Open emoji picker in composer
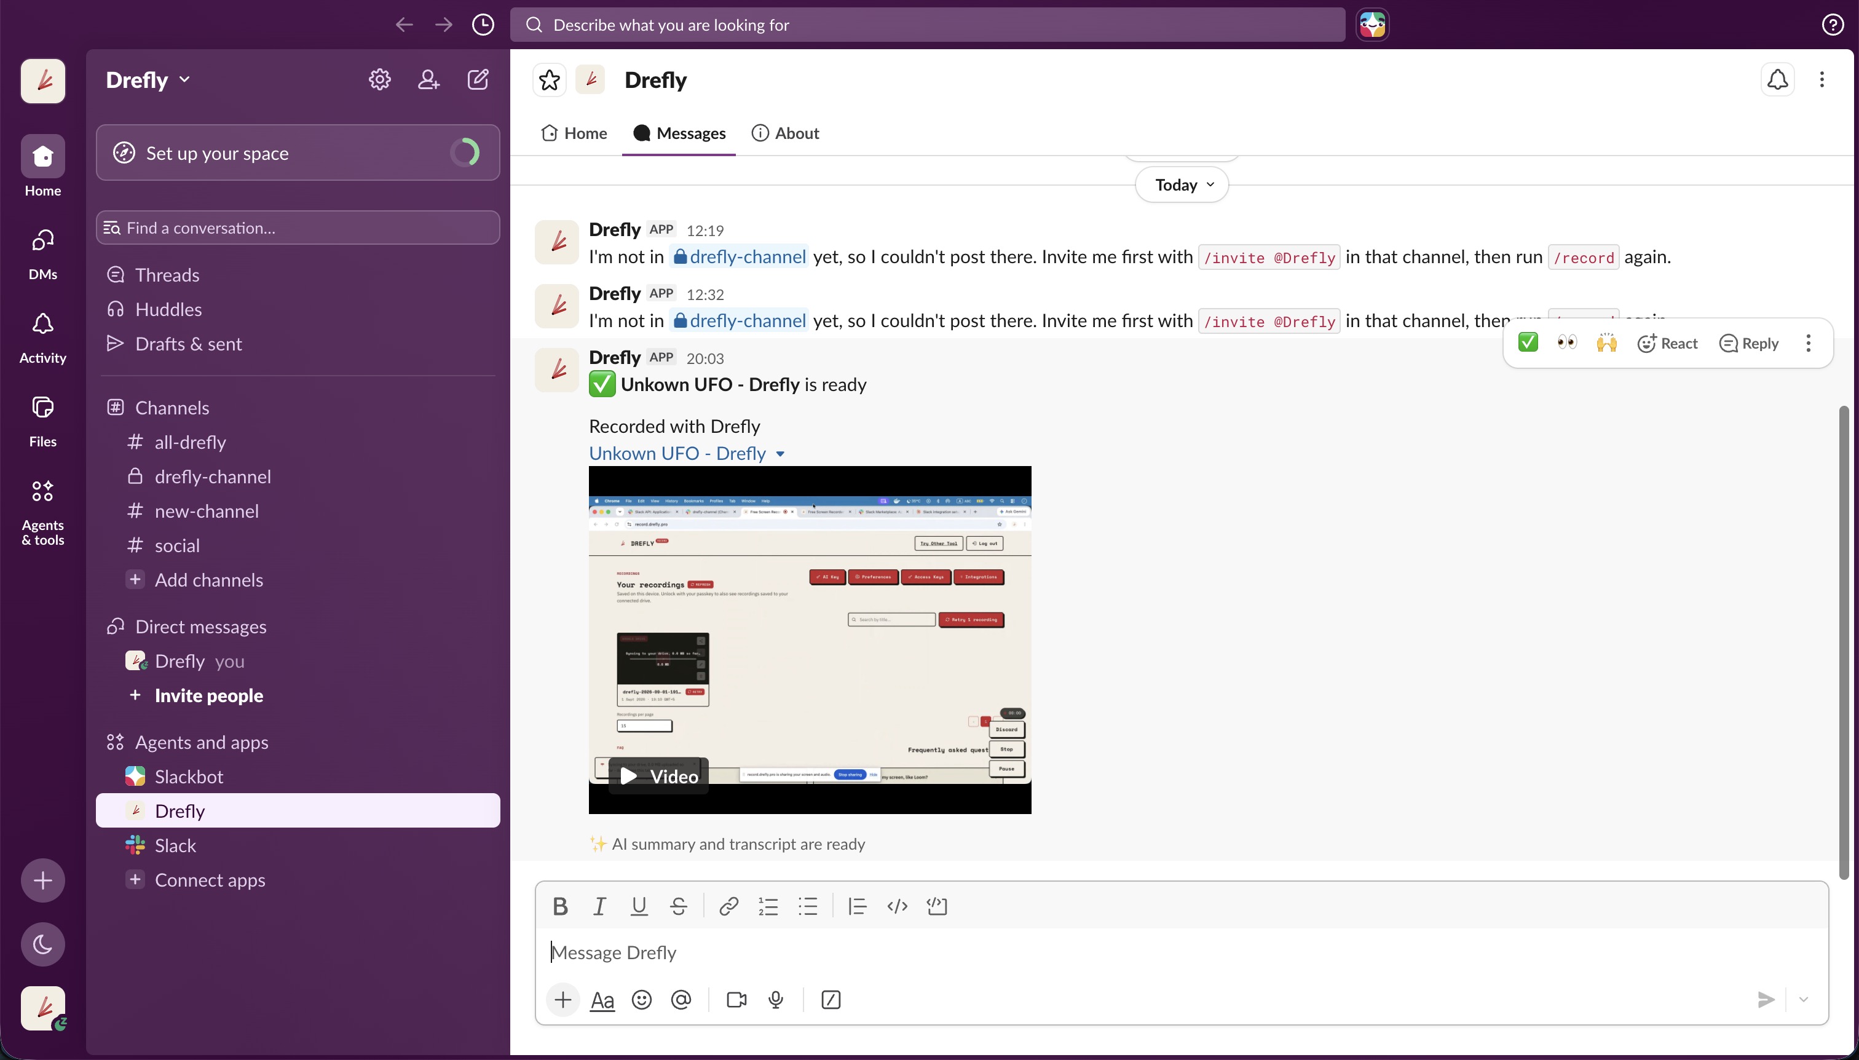The width and height of the screenshot is (1859, 1060). pos(641,1000)
